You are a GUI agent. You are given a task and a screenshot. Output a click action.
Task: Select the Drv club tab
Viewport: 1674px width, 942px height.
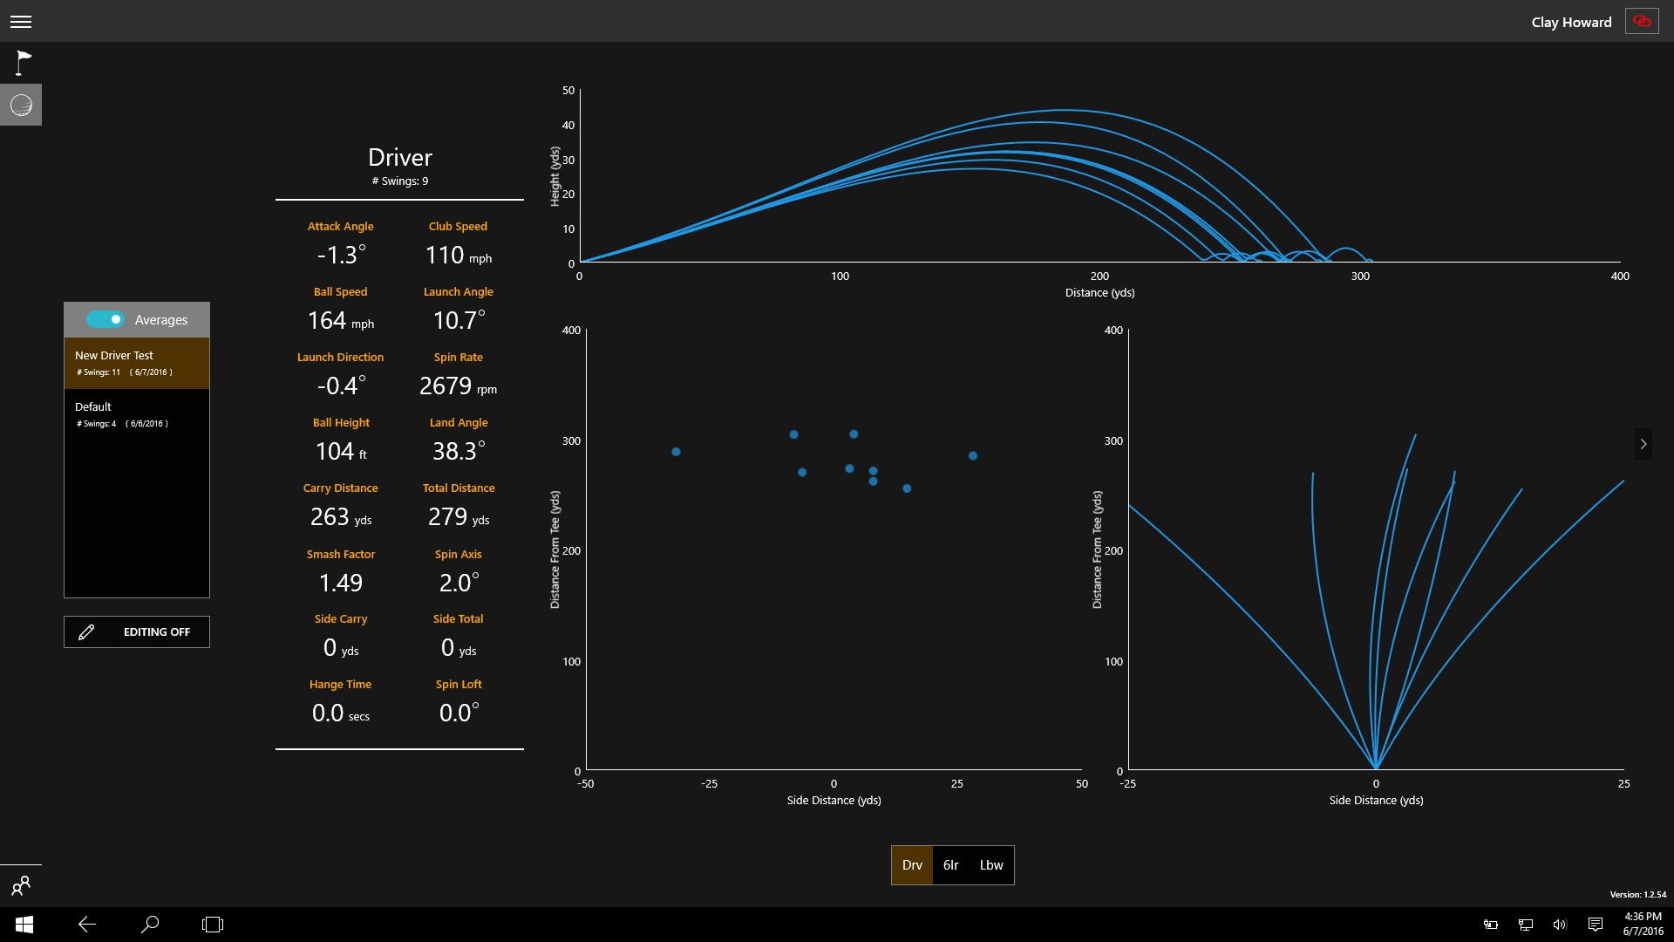coord(912,865)
